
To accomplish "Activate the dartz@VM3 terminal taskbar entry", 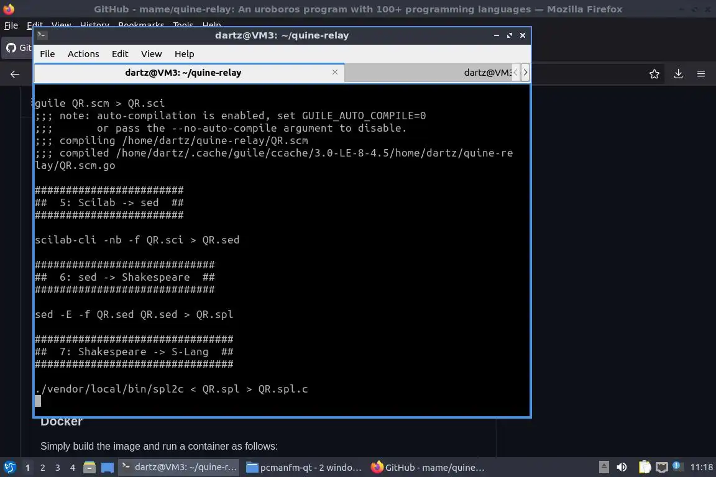I will [x=179, y=468].
